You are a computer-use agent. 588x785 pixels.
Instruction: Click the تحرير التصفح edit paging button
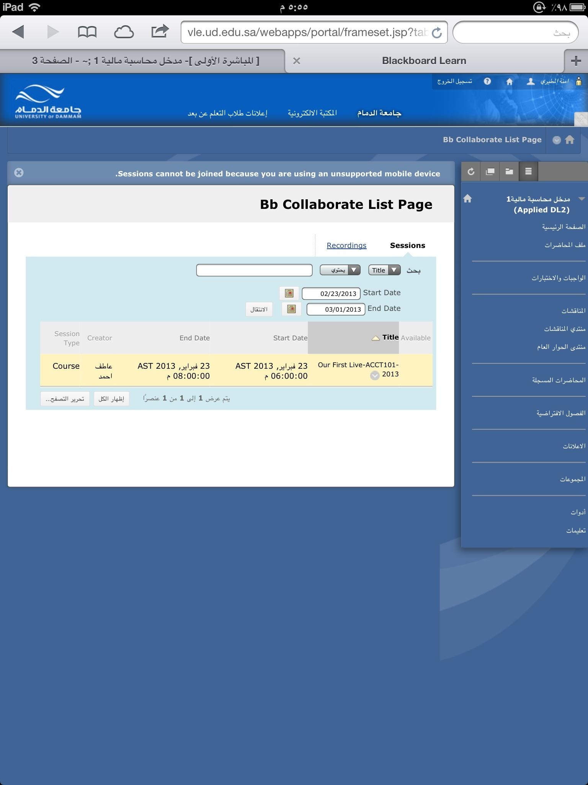[65, 399]
